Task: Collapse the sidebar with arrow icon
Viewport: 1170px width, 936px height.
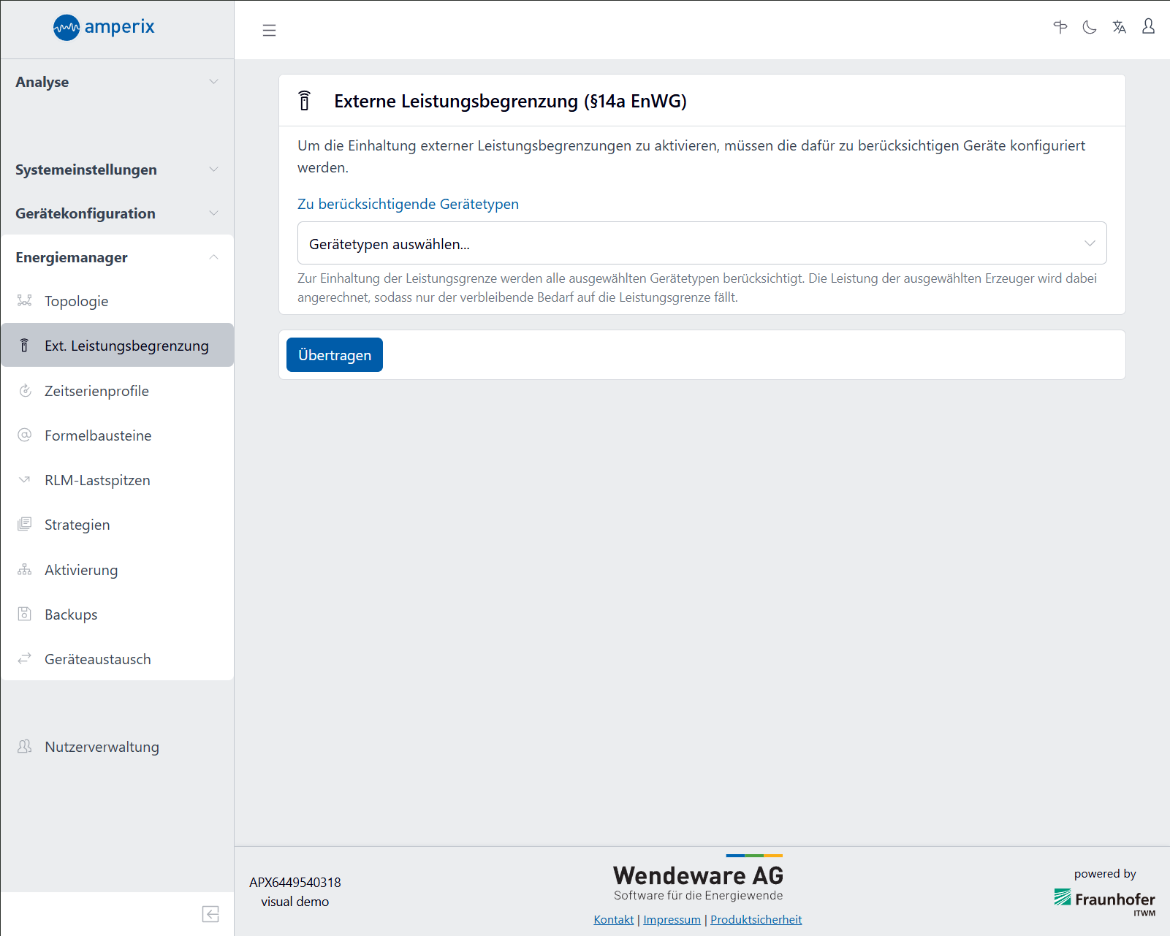Action: pyautogui.click(x=210, y=914)
